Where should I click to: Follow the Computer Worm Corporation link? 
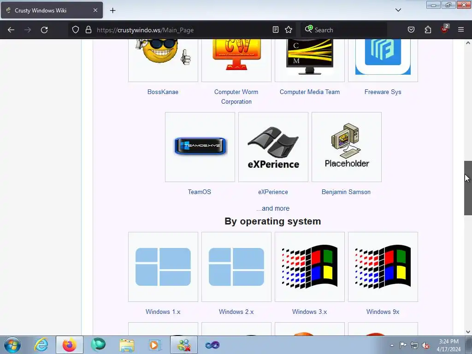coord(236,97)
